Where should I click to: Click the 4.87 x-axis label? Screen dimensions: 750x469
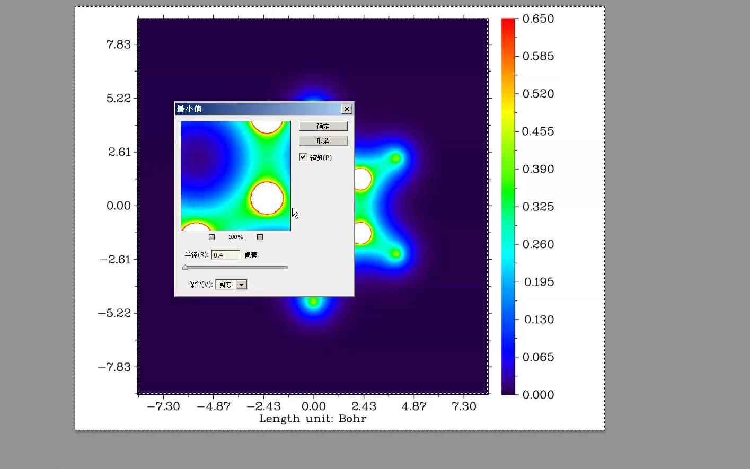[x=413, y=406]
